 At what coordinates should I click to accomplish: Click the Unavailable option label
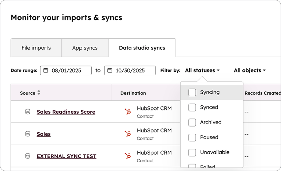pyautogui.click(x=215, y=152)
